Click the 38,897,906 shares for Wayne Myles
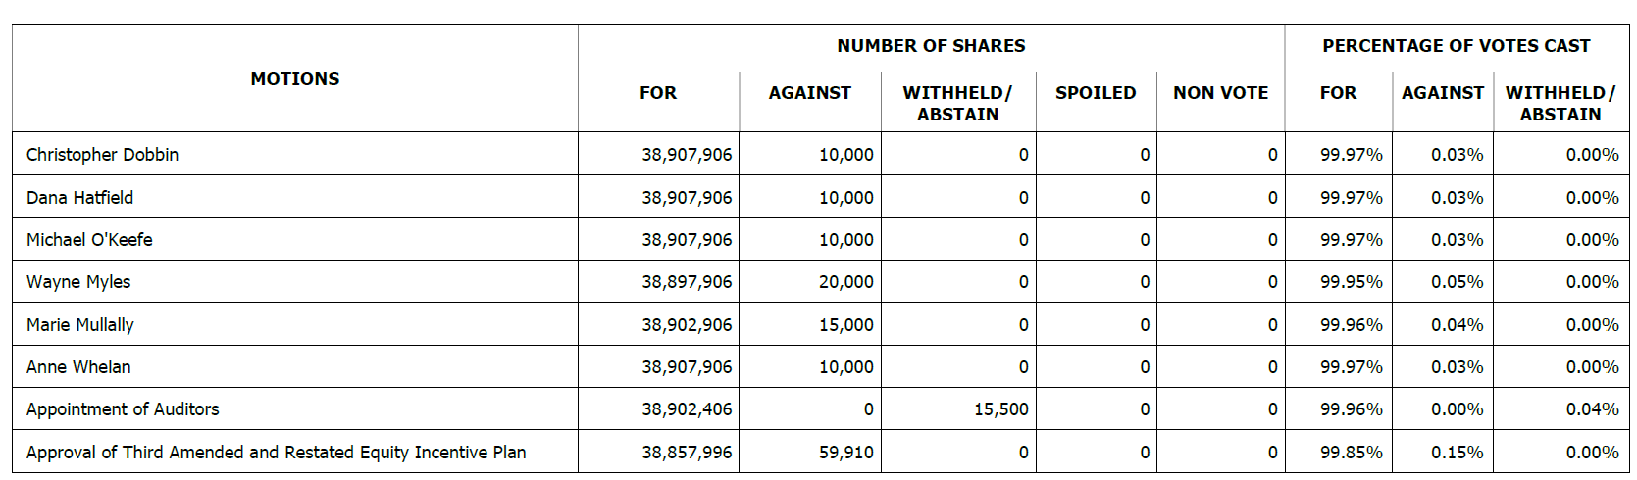This screenshot has height=480, width=1637. coord(687,282)
